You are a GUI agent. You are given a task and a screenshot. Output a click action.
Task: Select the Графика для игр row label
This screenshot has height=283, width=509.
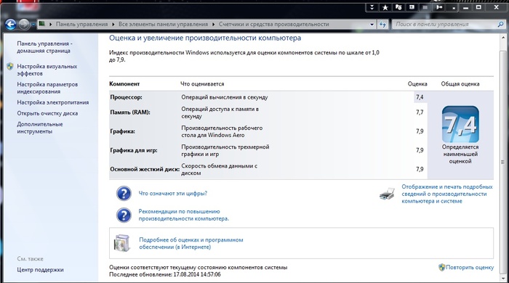pyautogui.click(x=133, y=150)
